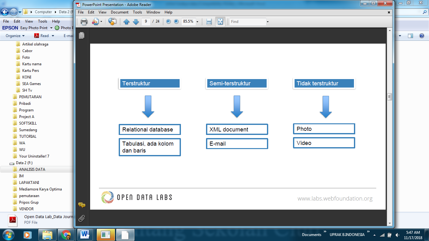Open Google Chrome from the taskbar

point(66,234)
